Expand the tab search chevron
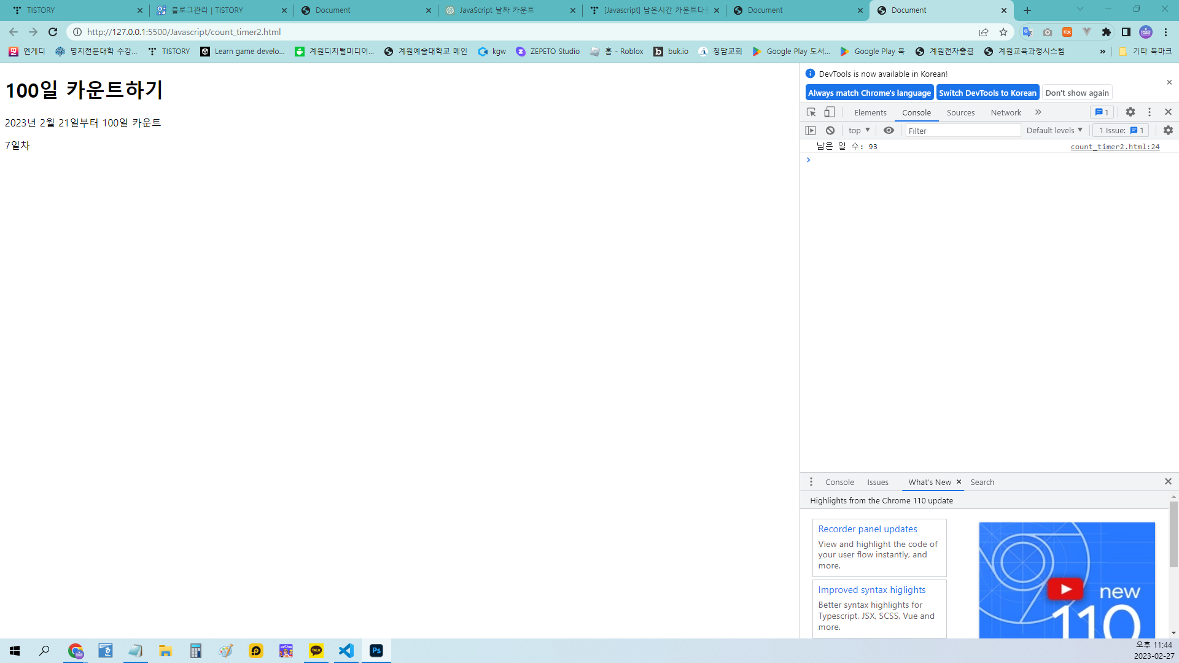 pyautogui.click(x=1080, y=9)
